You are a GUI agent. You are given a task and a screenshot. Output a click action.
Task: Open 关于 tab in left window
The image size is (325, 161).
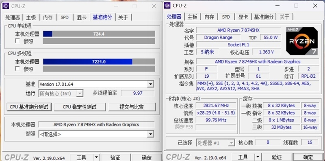pos(123,17)
